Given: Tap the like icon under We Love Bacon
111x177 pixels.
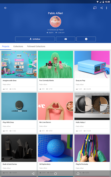Looking at the screenshot, I should (x=40, y=131).
